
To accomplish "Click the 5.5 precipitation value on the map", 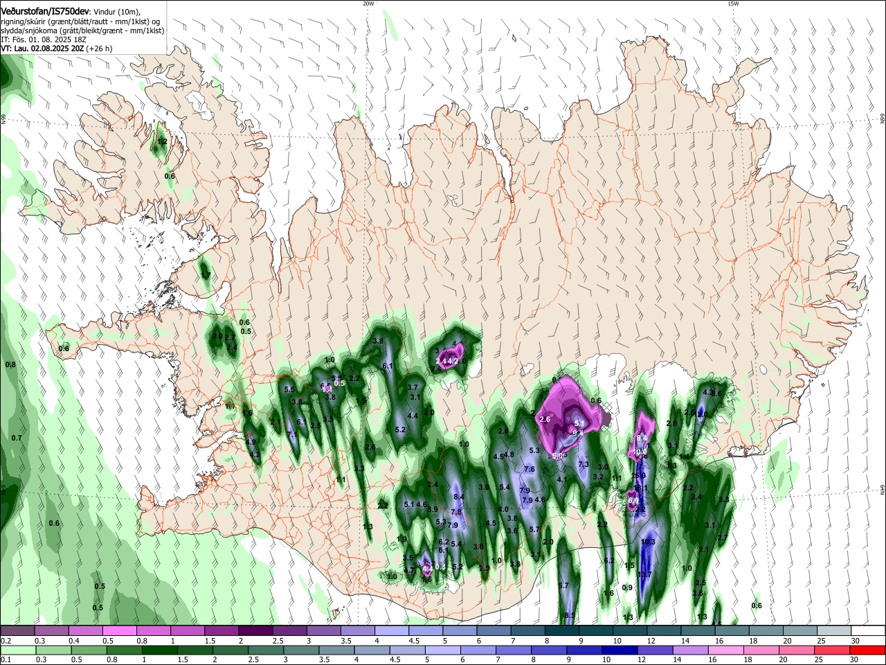I will coord(289,390).
